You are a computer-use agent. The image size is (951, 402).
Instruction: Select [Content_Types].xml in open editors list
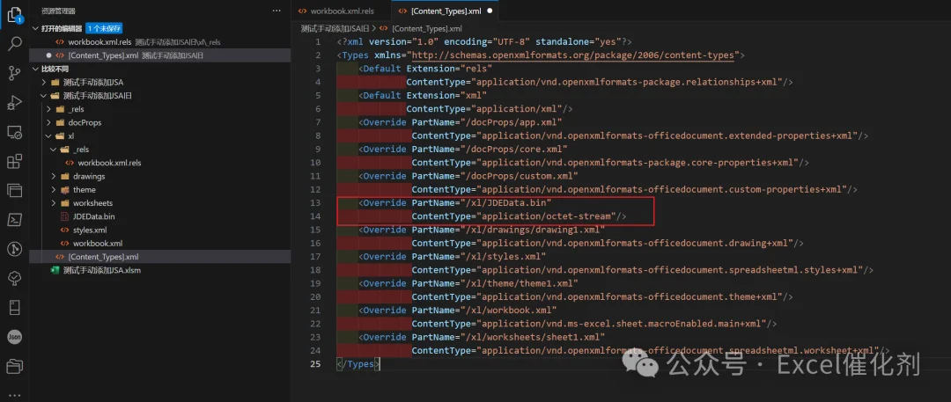160,55
